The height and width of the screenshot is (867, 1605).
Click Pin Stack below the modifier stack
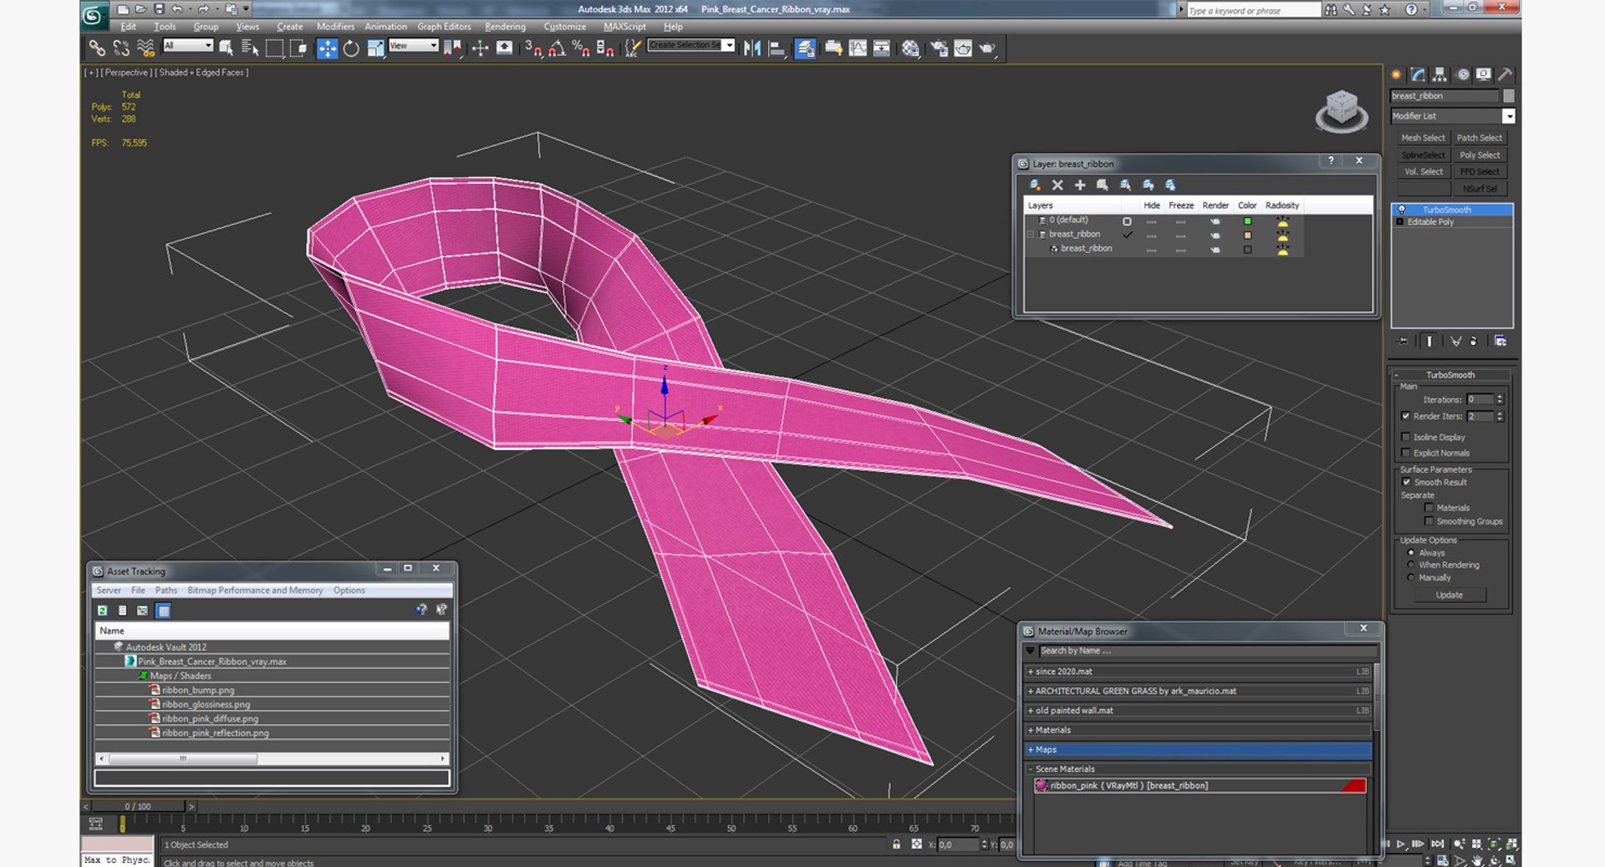(1404, 341)
